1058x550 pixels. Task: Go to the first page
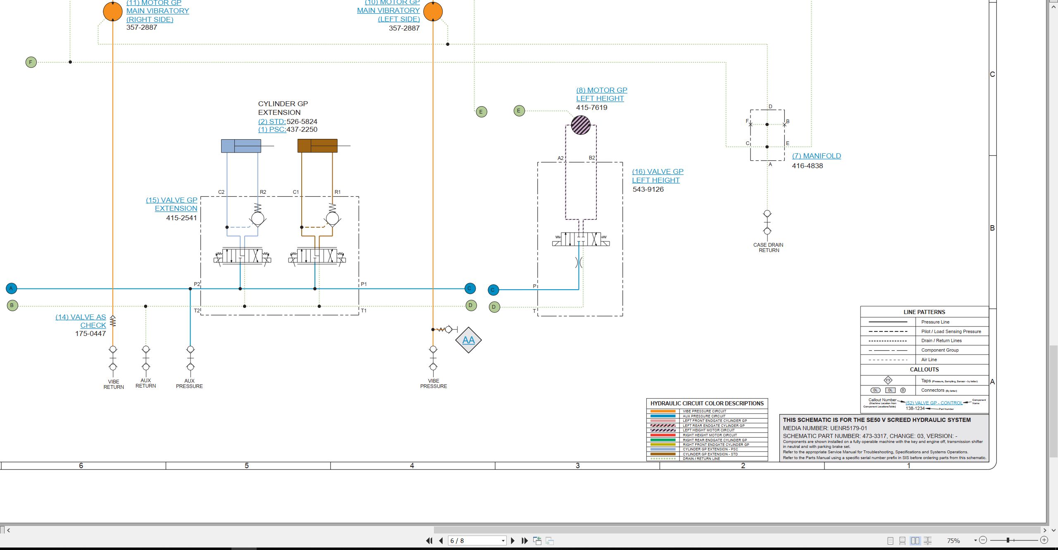click(x=429, y=540)
